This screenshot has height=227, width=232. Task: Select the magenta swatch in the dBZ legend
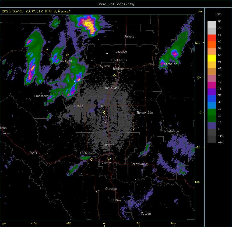pos(212,85)
